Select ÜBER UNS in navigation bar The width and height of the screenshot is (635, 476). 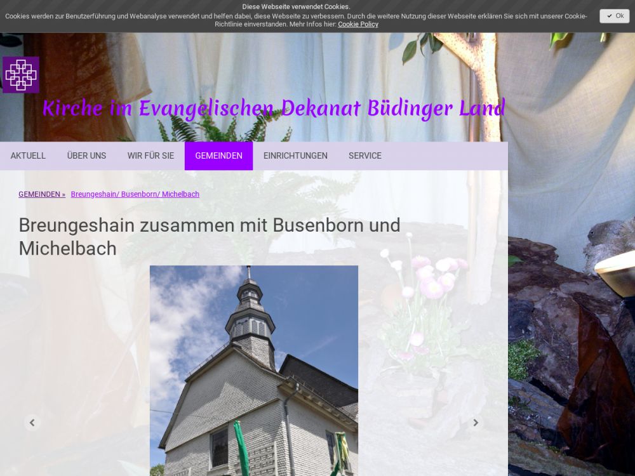[86, 156]
